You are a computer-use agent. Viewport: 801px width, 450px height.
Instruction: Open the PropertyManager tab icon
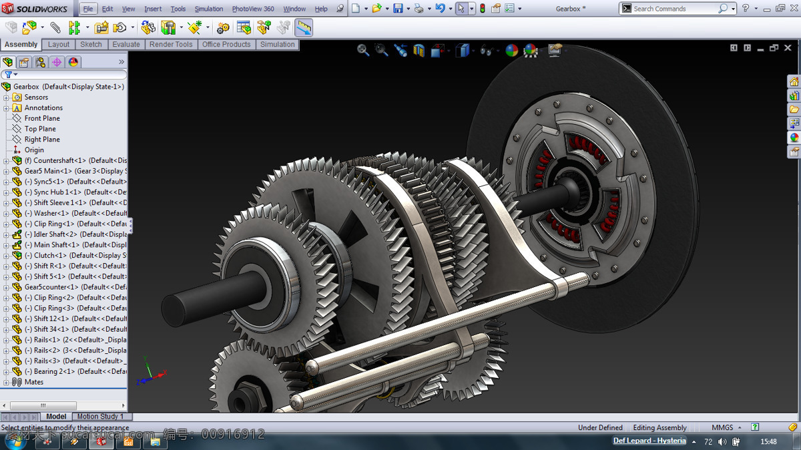pos(24,62)
